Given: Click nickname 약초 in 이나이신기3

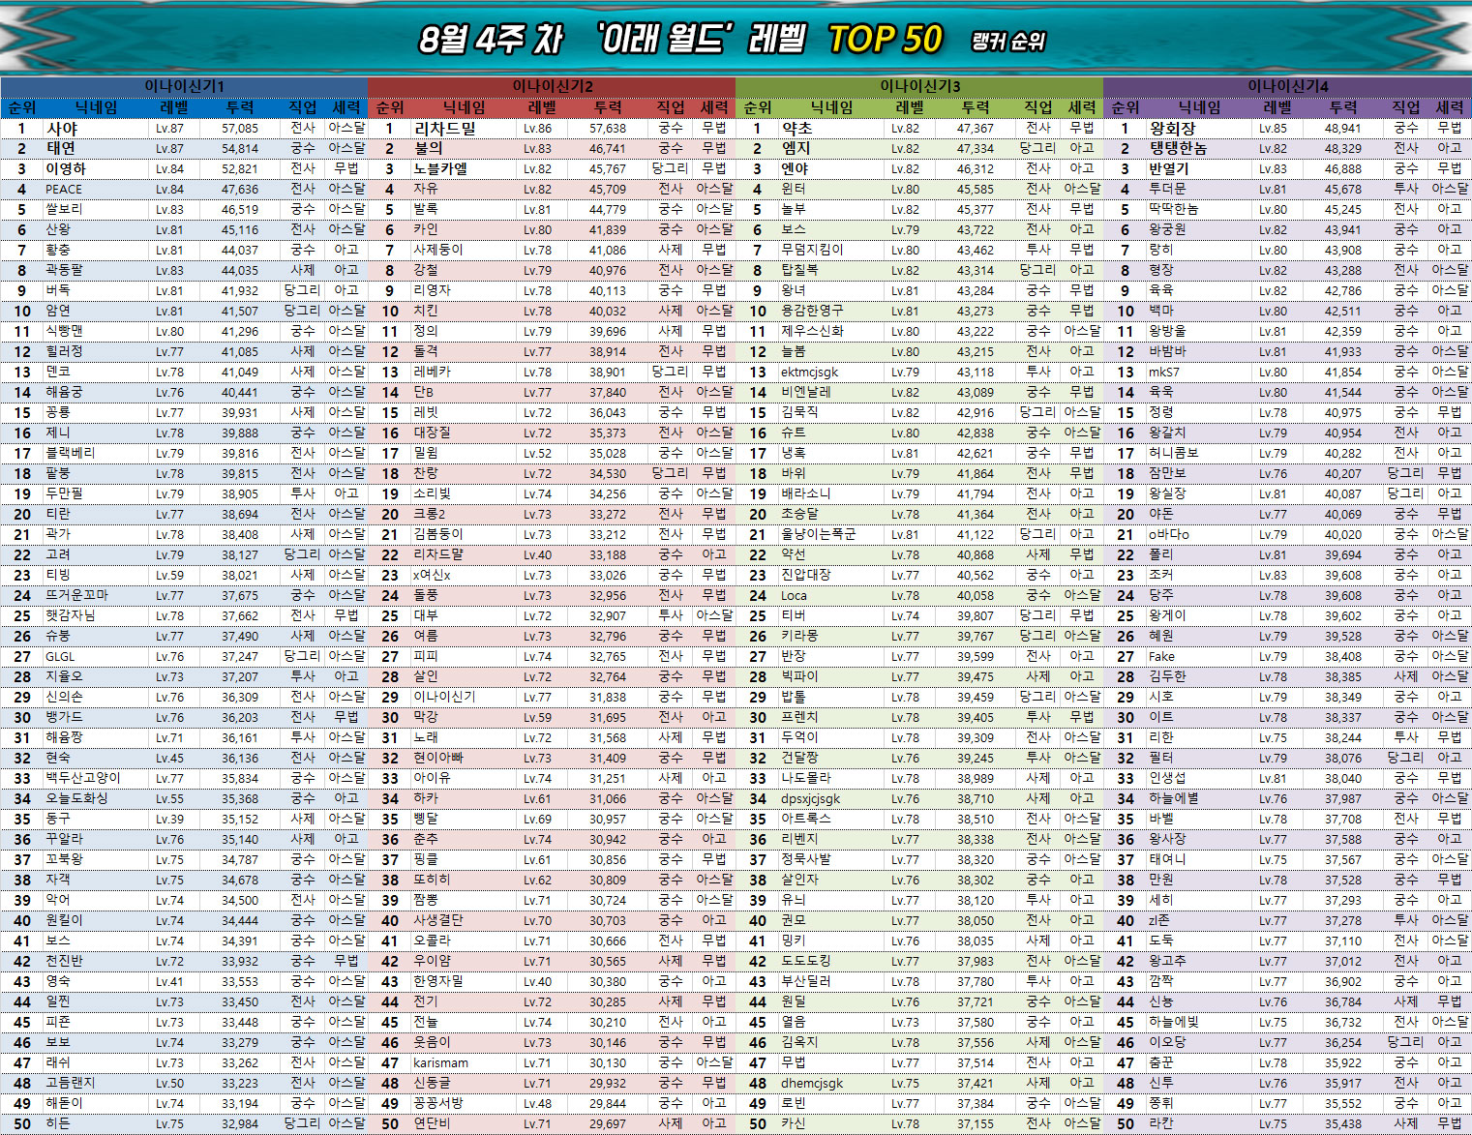Looking at the screenshot, I should pyautogui.click(x=796, y=128).
